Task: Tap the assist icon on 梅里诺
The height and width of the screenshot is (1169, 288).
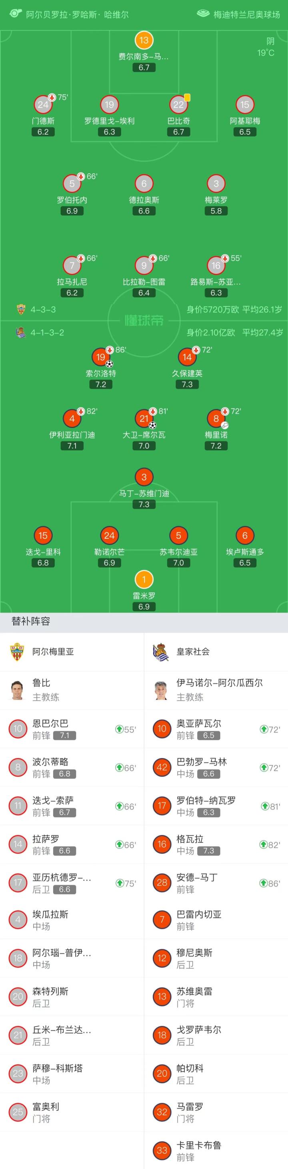Action: coord(225,425)
